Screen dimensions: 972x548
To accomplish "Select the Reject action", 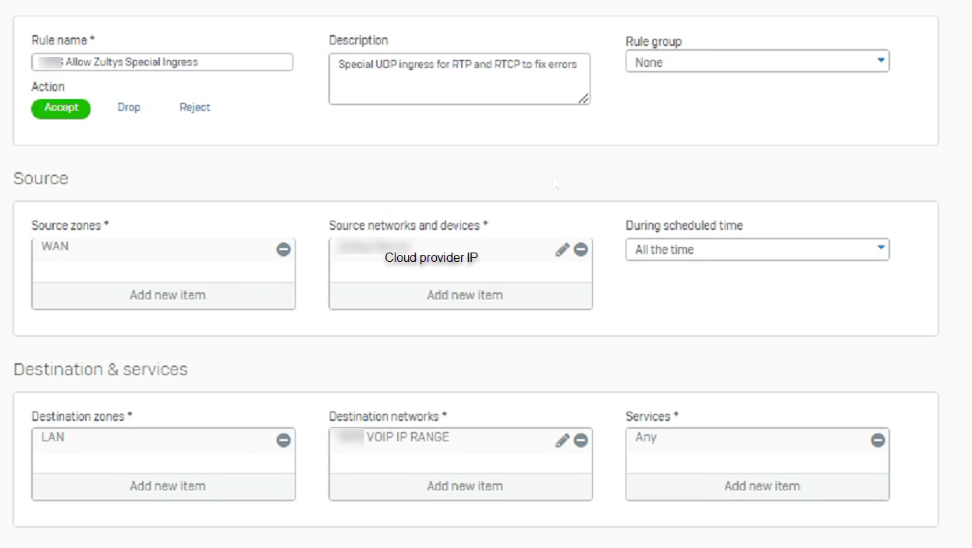I will [x=195, y=108].
